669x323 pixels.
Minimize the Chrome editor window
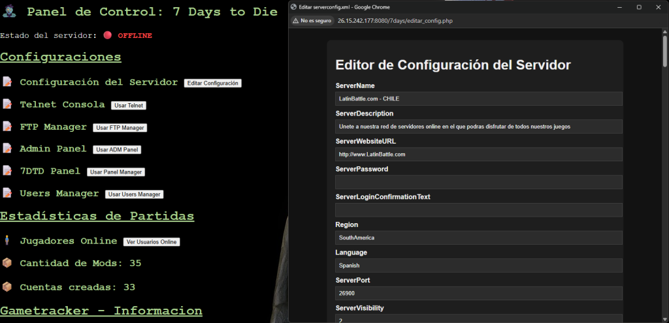pyautogui.click(x=621, y=7)
